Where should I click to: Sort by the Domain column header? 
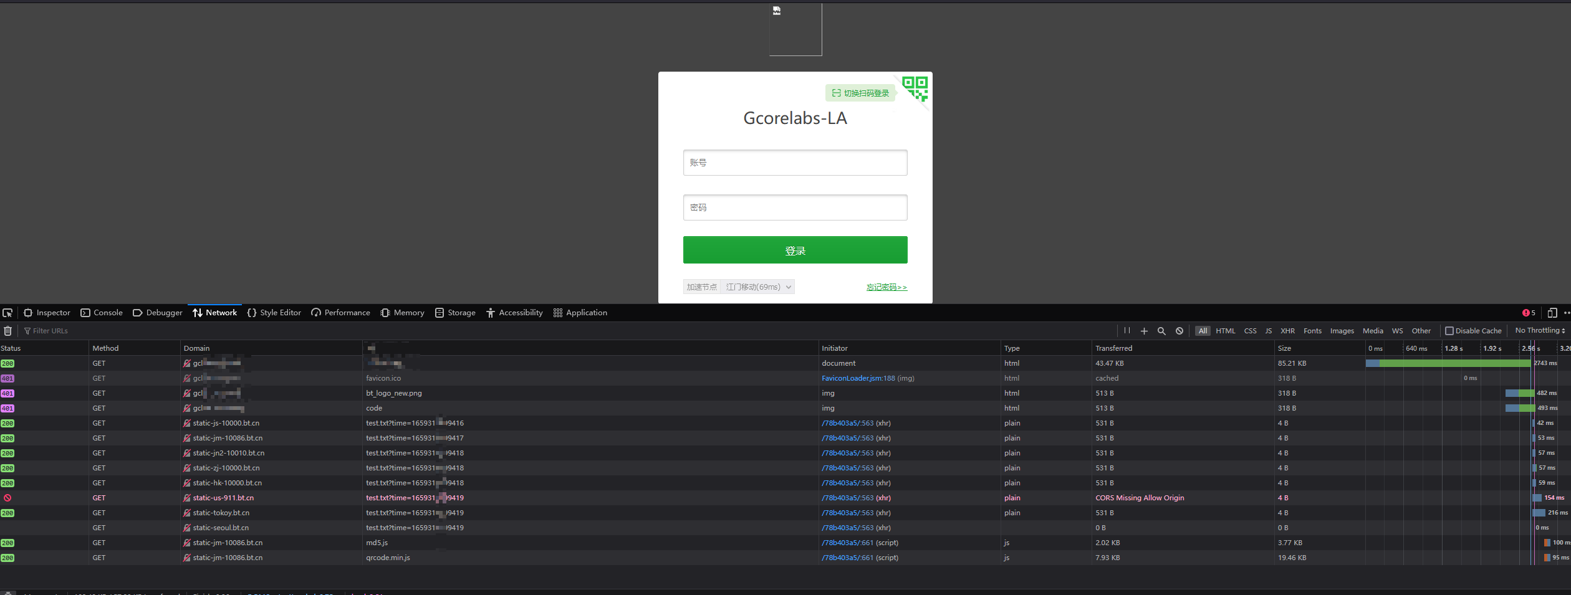click(x=271, y=348)
